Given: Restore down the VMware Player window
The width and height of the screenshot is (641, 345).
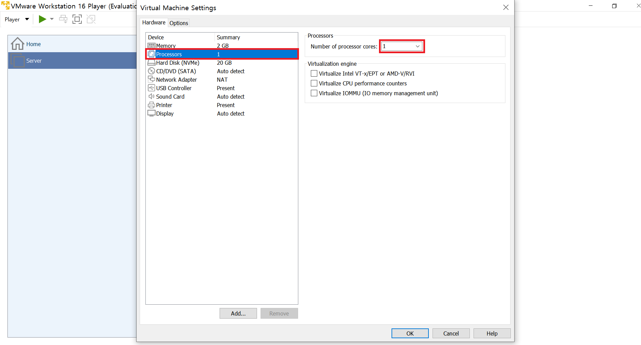Looking at the screenshot, I should click(x=614, y=6).
